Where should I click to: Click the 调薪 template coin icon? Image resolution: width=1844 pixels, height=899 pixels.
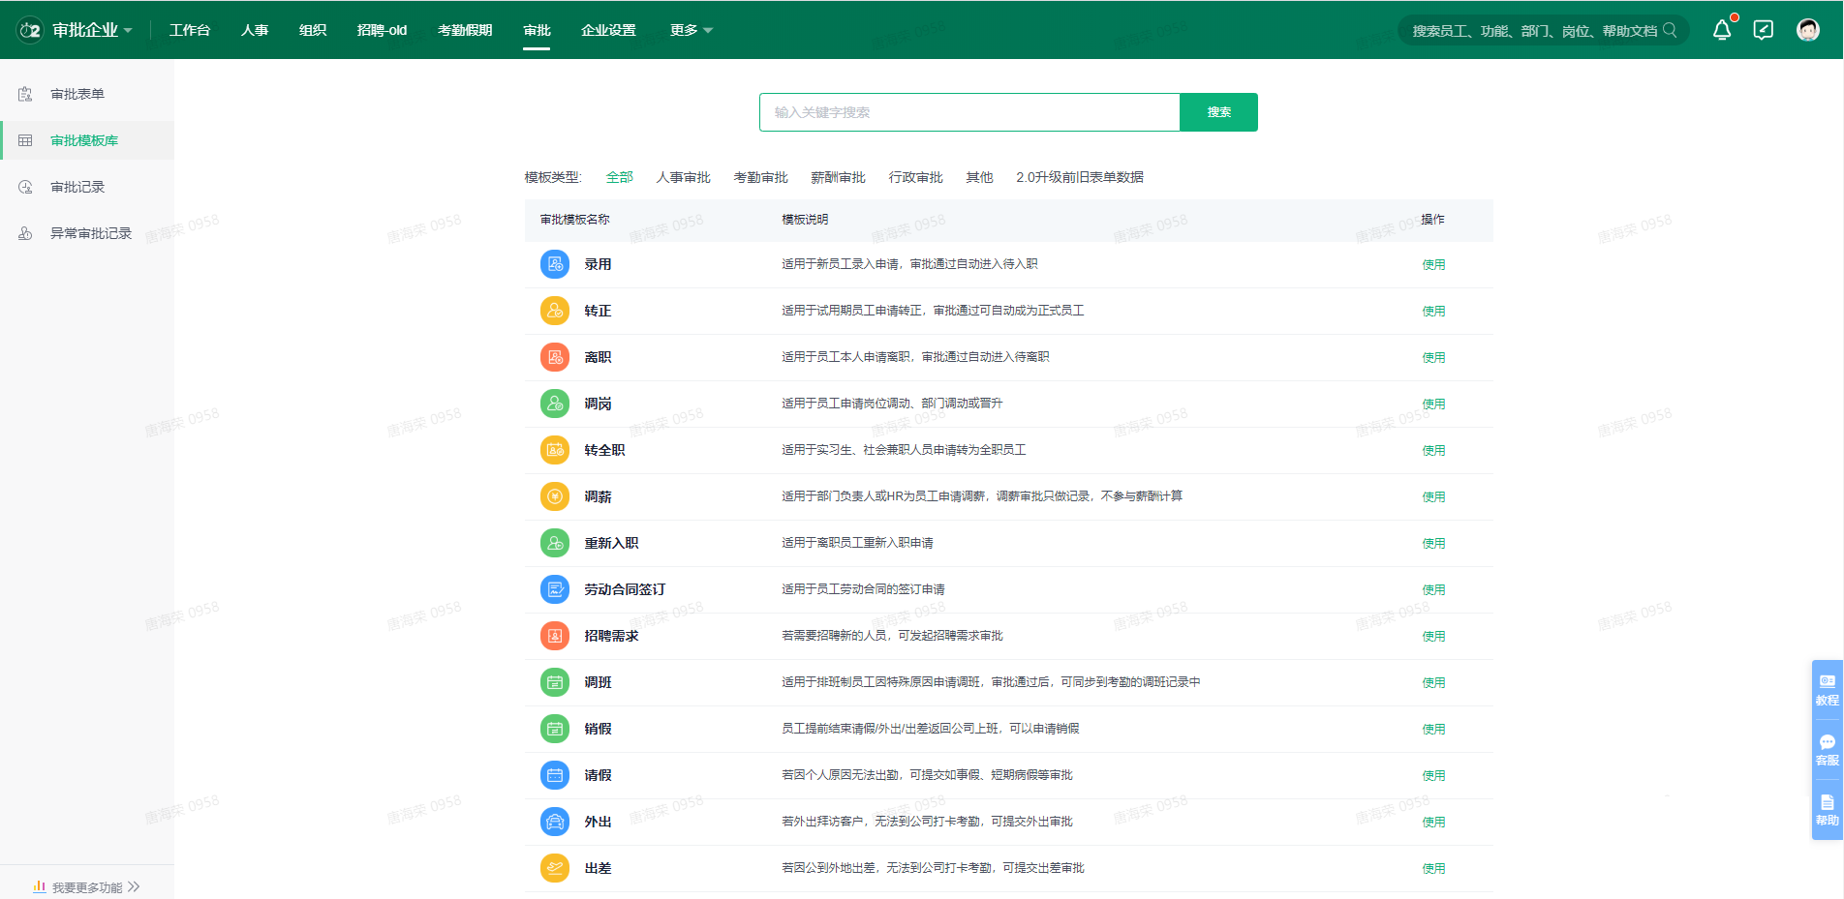[x=555, y=496]
